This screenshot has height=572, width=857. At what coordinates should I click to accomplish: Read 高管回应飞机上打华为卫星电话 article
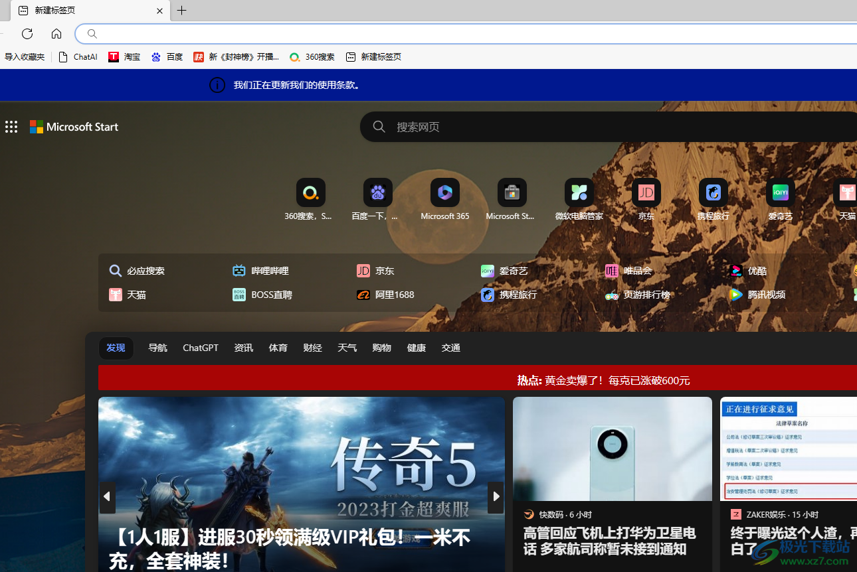(x=609, y=541)
